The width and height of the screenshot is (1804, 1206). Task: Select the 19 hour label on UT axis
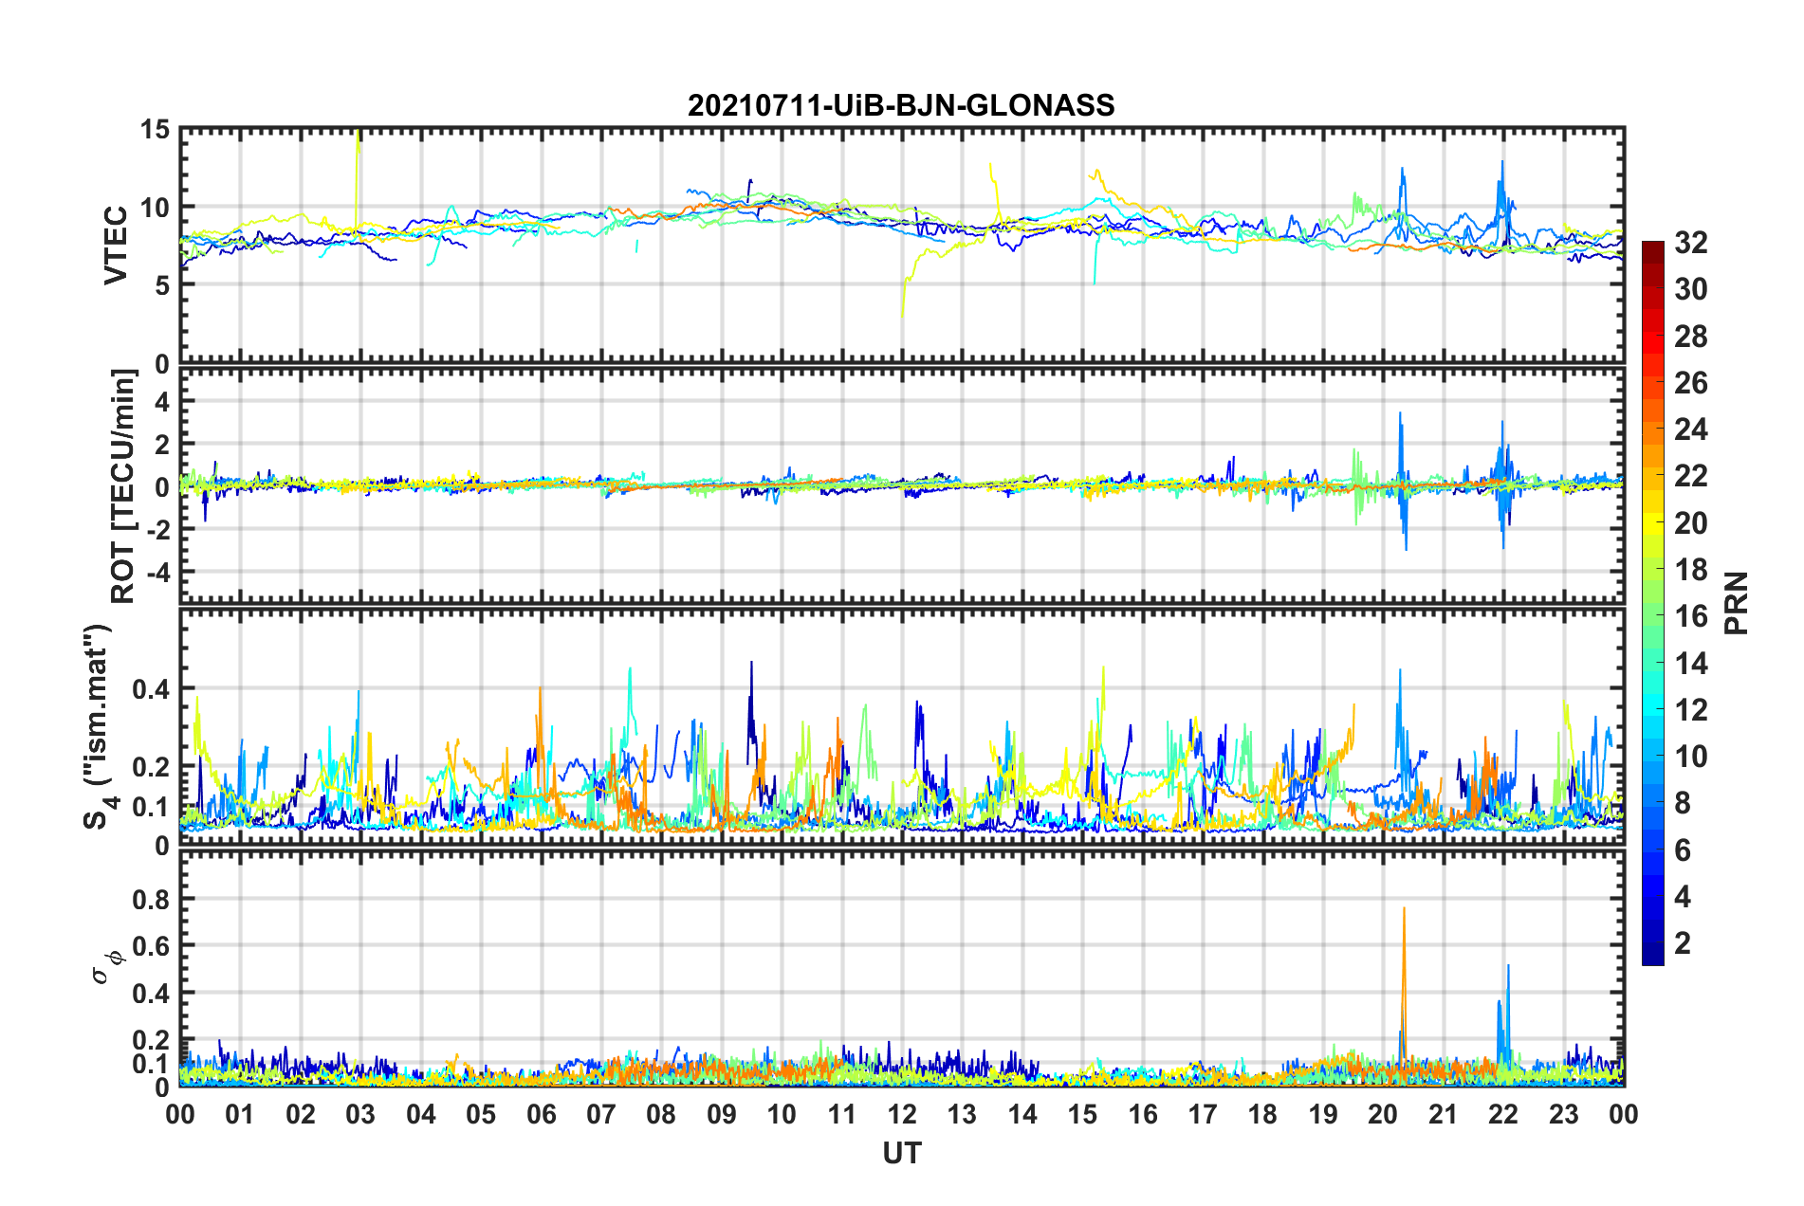point(1323,1114)
